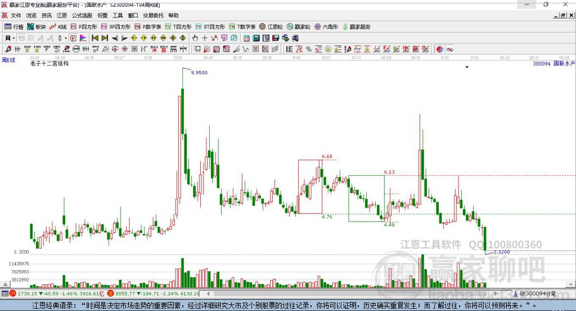
Task: Click the yin-yang taiji icon
Action: (440, 49)
